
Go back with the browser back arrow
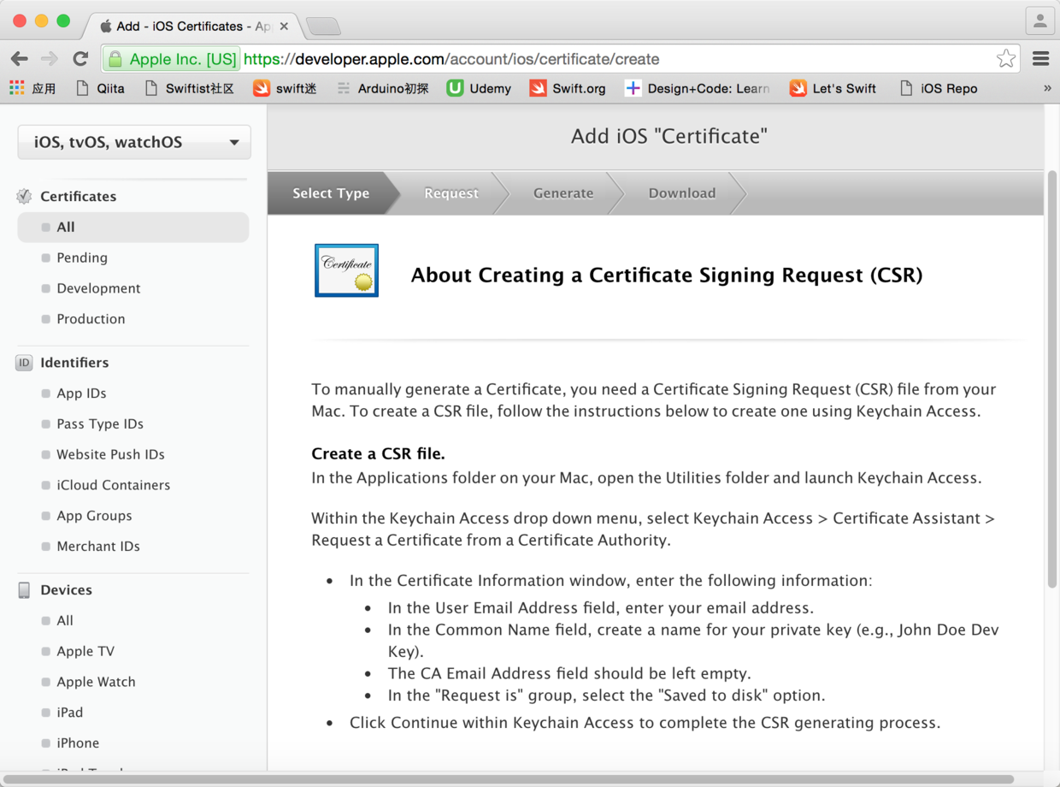point(19,59)
